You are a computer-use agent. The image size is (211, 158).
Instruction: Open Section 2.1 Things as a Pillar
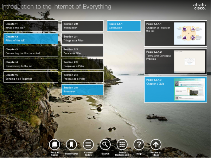(x=82, y=39)
